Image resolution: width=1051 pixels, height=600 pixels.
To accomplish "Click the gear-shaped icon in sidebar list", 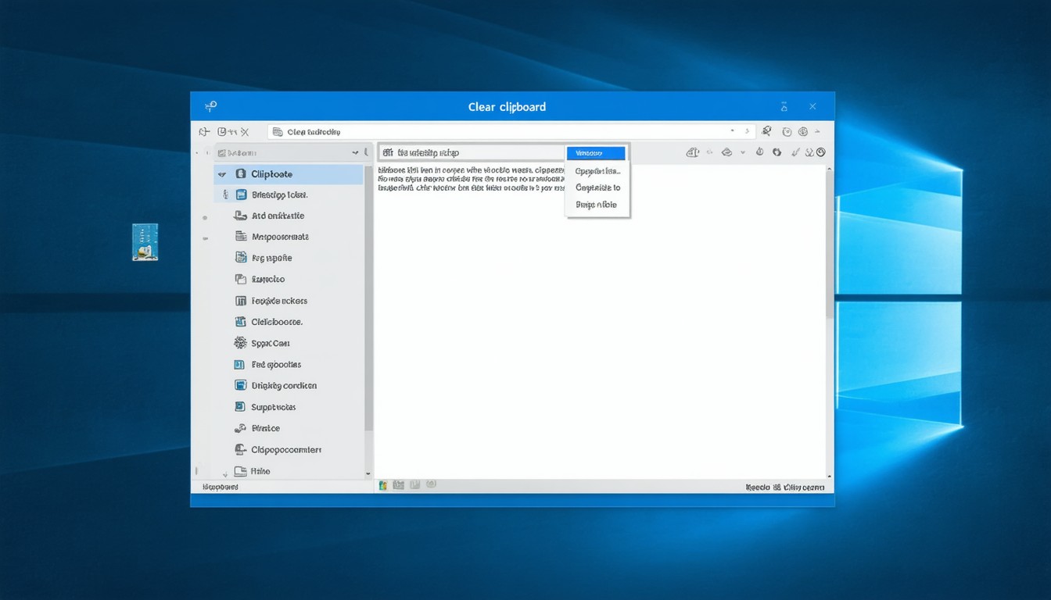I will (x=240, y=343).
